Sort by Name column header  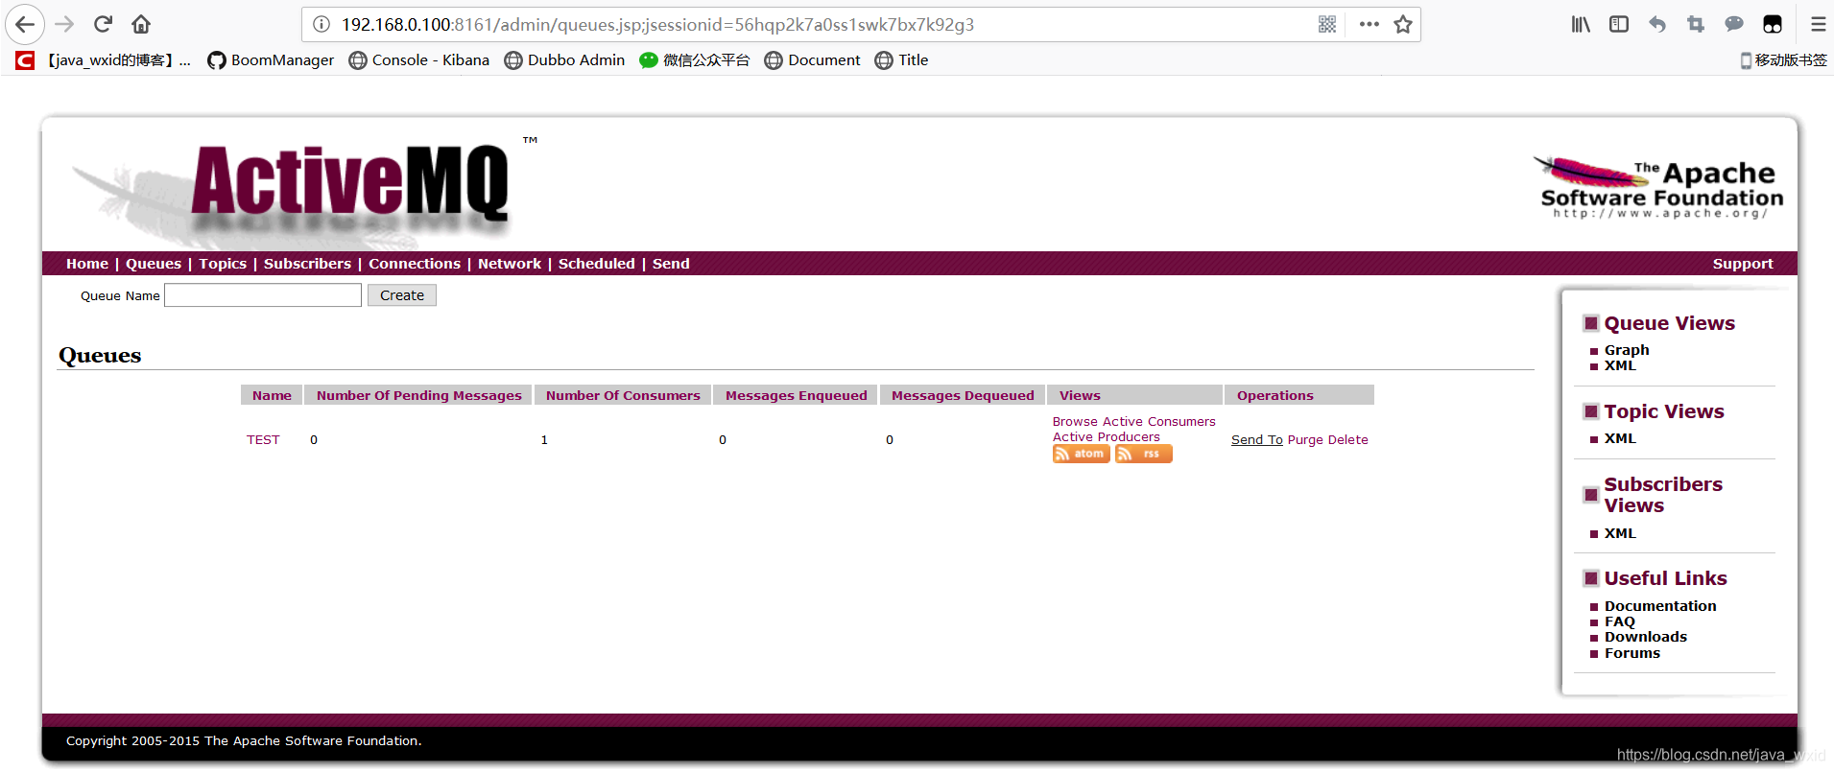tap(272, 395)
